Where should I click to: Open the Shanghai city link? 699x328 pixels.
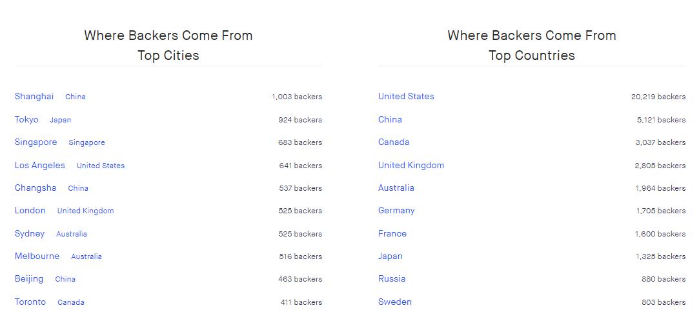pyautogui.click(x=34, y=97)
